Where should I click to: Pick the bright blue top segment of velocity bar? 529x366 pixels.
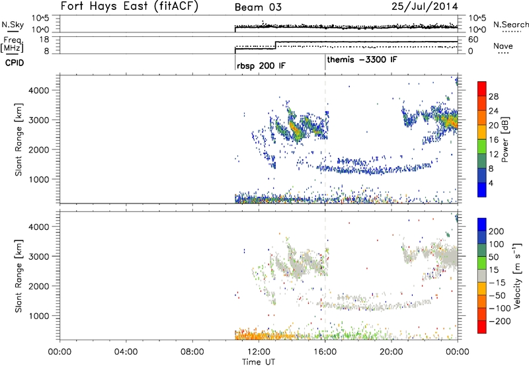click(482, 225)
